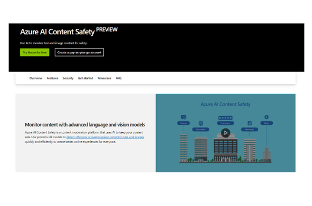Click the five-star rating icon above E-commerce
This screenshot has width=312, height=206.
pyautogui.click(x=226, y=117)
